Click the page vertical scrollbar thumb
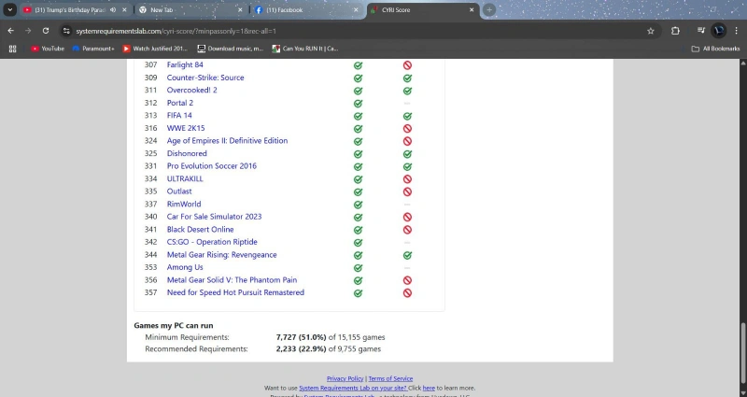The image size is (747, 397). pyautogui.click(x=743, y=353)
